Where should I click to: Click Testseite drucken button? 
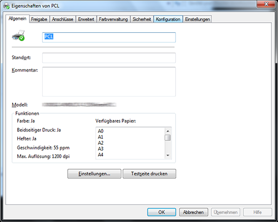point(150,174)
